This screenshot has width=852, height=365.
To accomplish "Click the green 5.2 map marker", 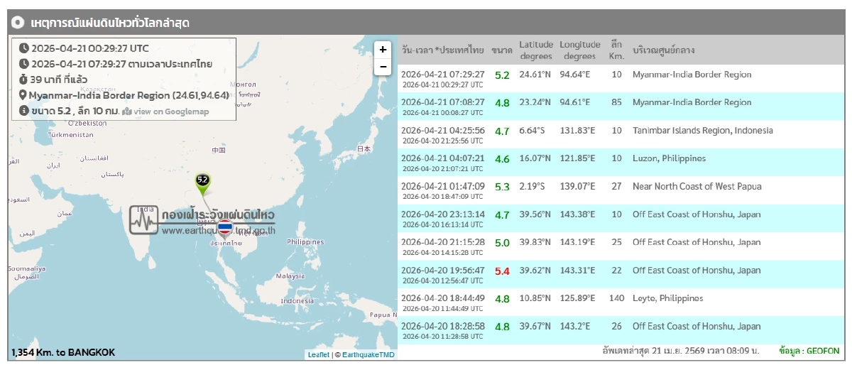I will click(x=202, y=181).
